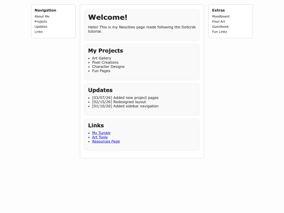Click the [01/10/26] Added sidebar navigation entry

(125, 106)
